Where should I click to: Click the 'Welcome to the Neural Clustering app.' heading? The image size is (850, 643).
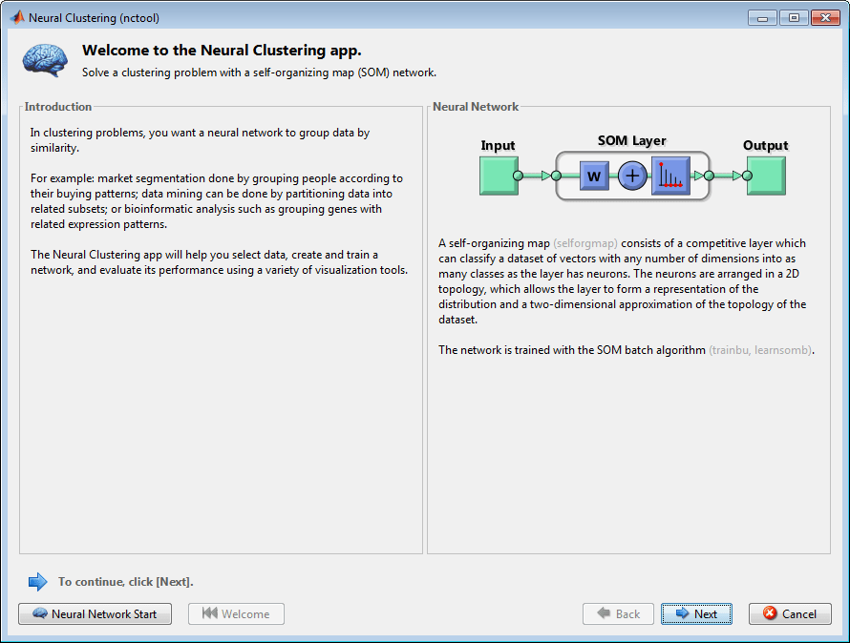point(222,51)
